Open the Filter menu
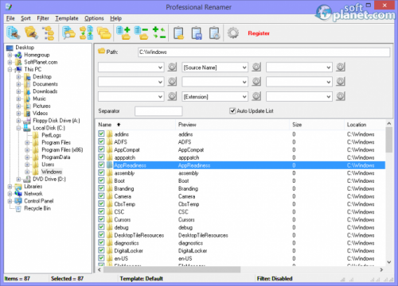Screen dimensions: 398x286 43,18
